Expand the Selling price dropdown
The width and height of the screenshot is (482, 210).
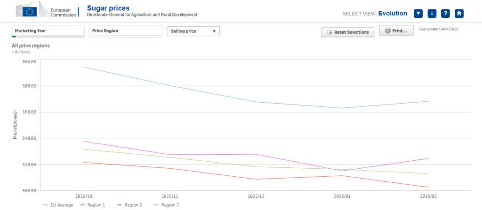[x=193, y=31]
